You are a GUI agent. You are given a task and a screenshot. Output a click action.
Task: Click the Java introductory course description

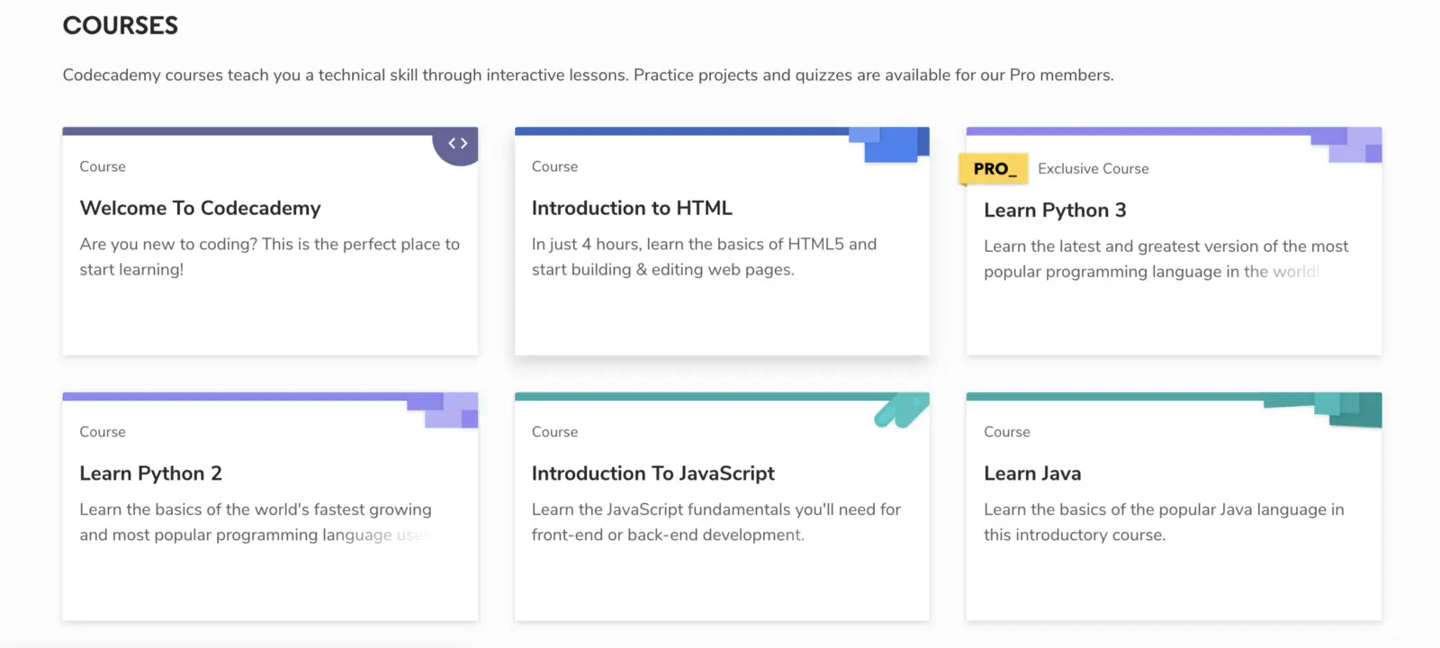[1163, 522]
